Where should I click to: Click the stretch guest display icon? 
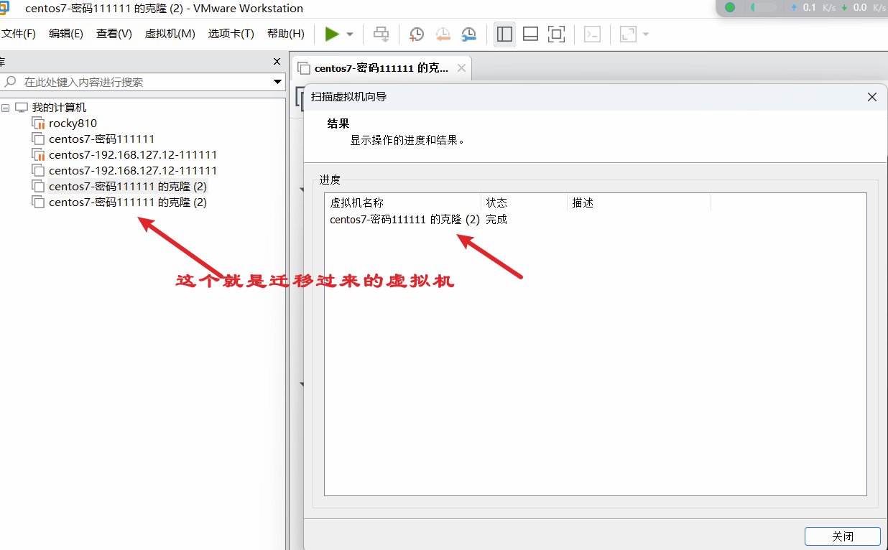[x=628, y=34]
